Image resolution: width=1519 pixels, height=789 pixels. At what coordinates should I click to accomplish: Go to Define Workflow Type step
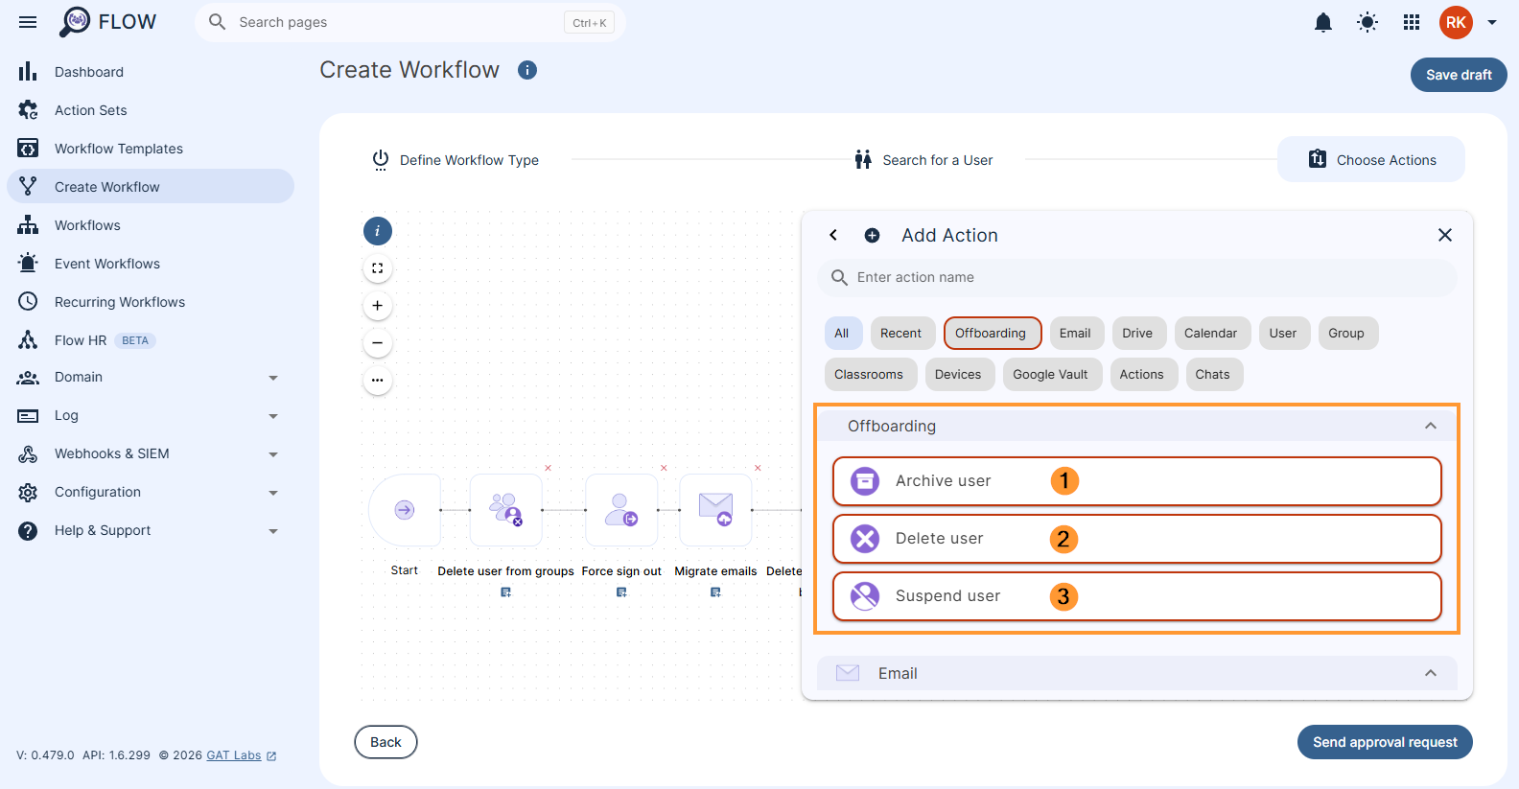[456, 160]
